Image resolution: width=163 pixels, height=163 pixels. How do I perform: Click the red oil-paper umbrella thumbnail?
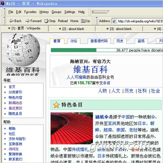tap(72, 128)
